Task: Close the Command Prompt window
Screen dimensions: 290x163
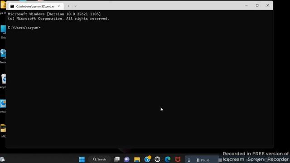Action: pyautogui.click(x=268, y=5)
